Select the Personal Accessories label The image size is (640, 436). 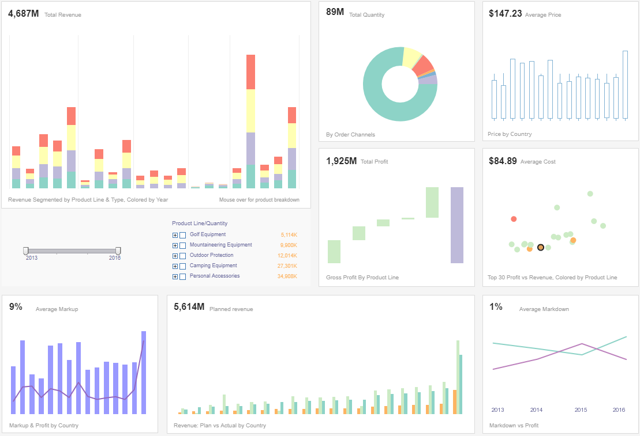click(215, 276)
